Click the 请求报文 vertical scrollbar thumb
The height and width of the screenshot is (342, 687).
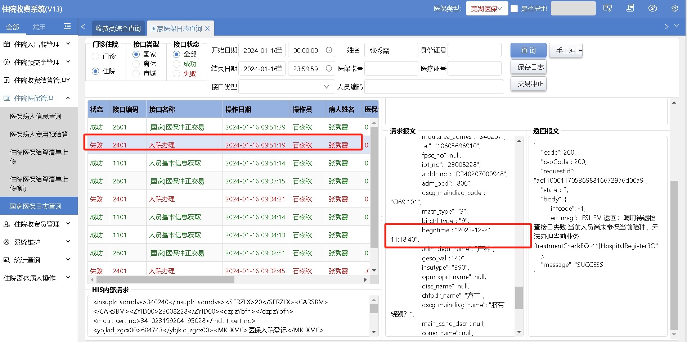519,298
